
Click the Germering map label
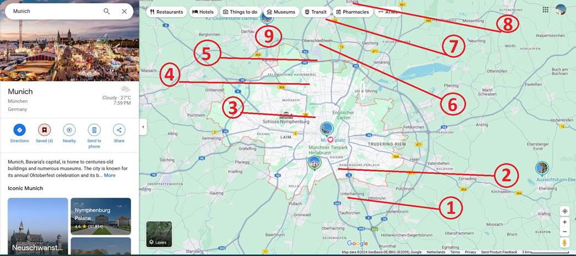(x=211, y=139)
